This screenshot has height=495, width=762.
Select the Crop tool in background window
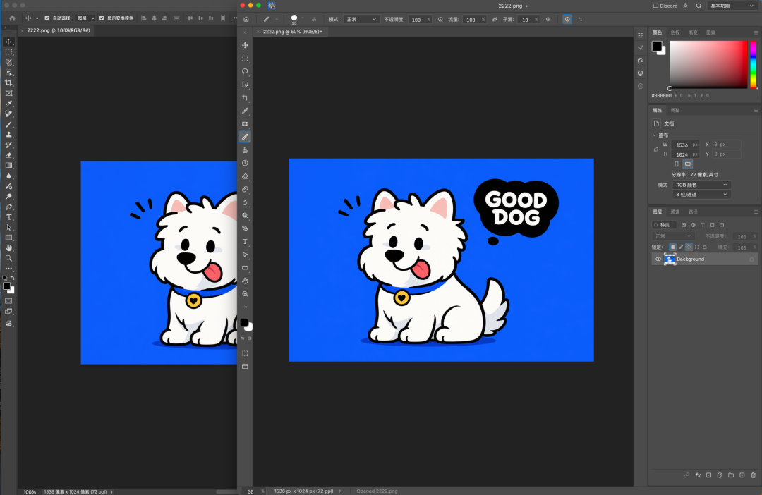(x=8, y=83)
